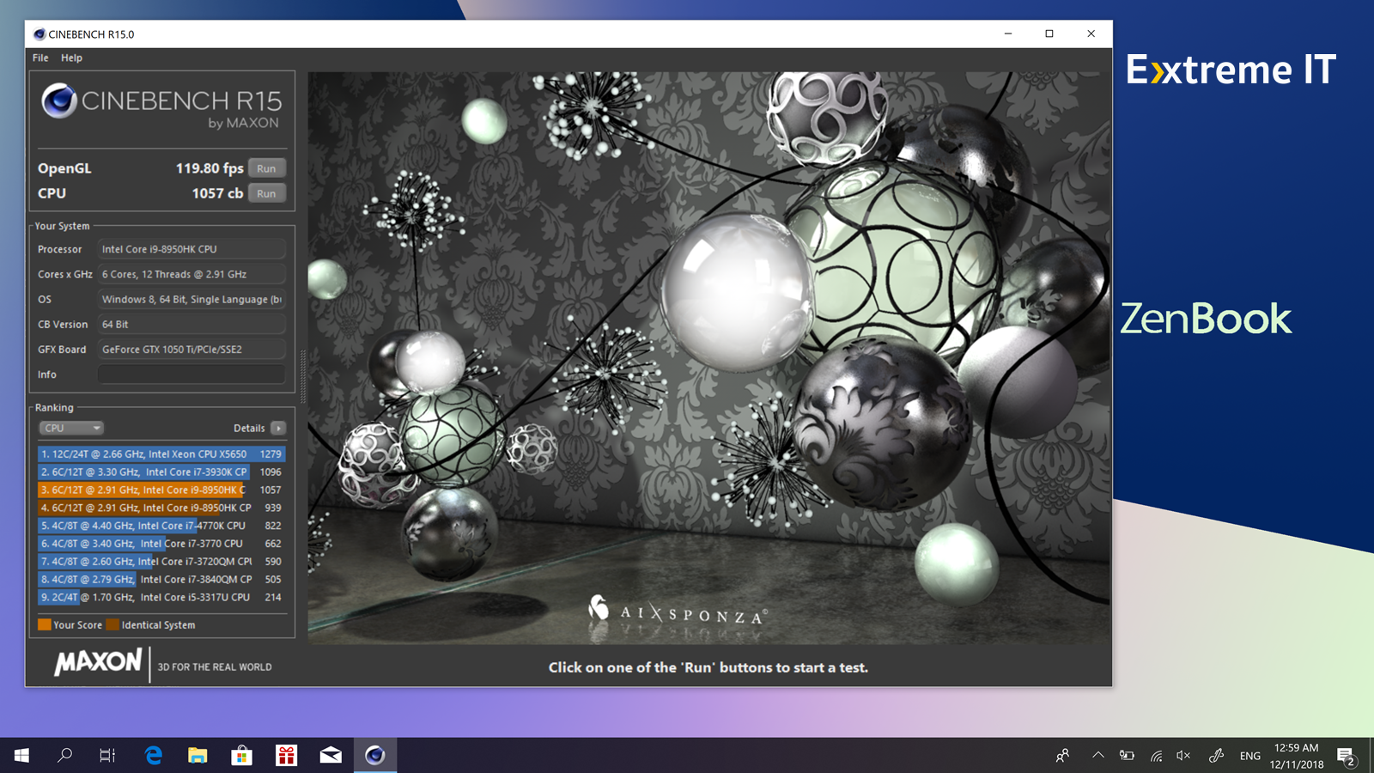Select ranking row 4 scoring 939
Image resolution: width=1374 pixels, height=773 pixels.
[x=161, y=508]
